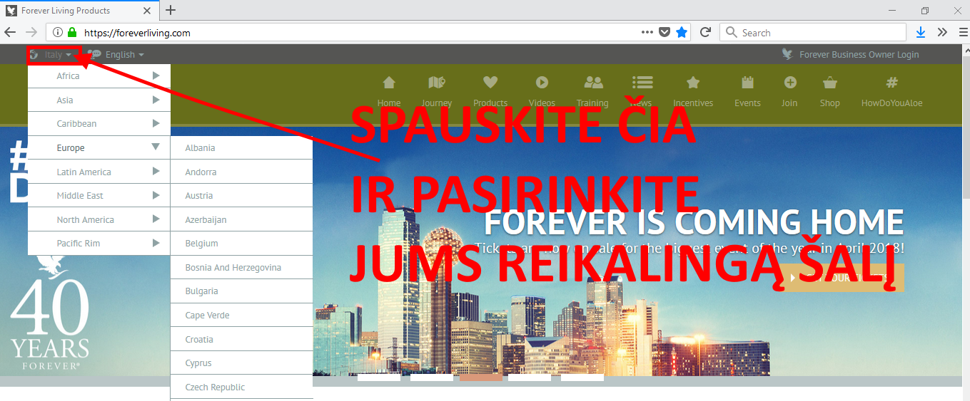The height and width of the screenshot is (401, 970).
Task: Select Cape Verde from the country list
Action: [242, 316]
